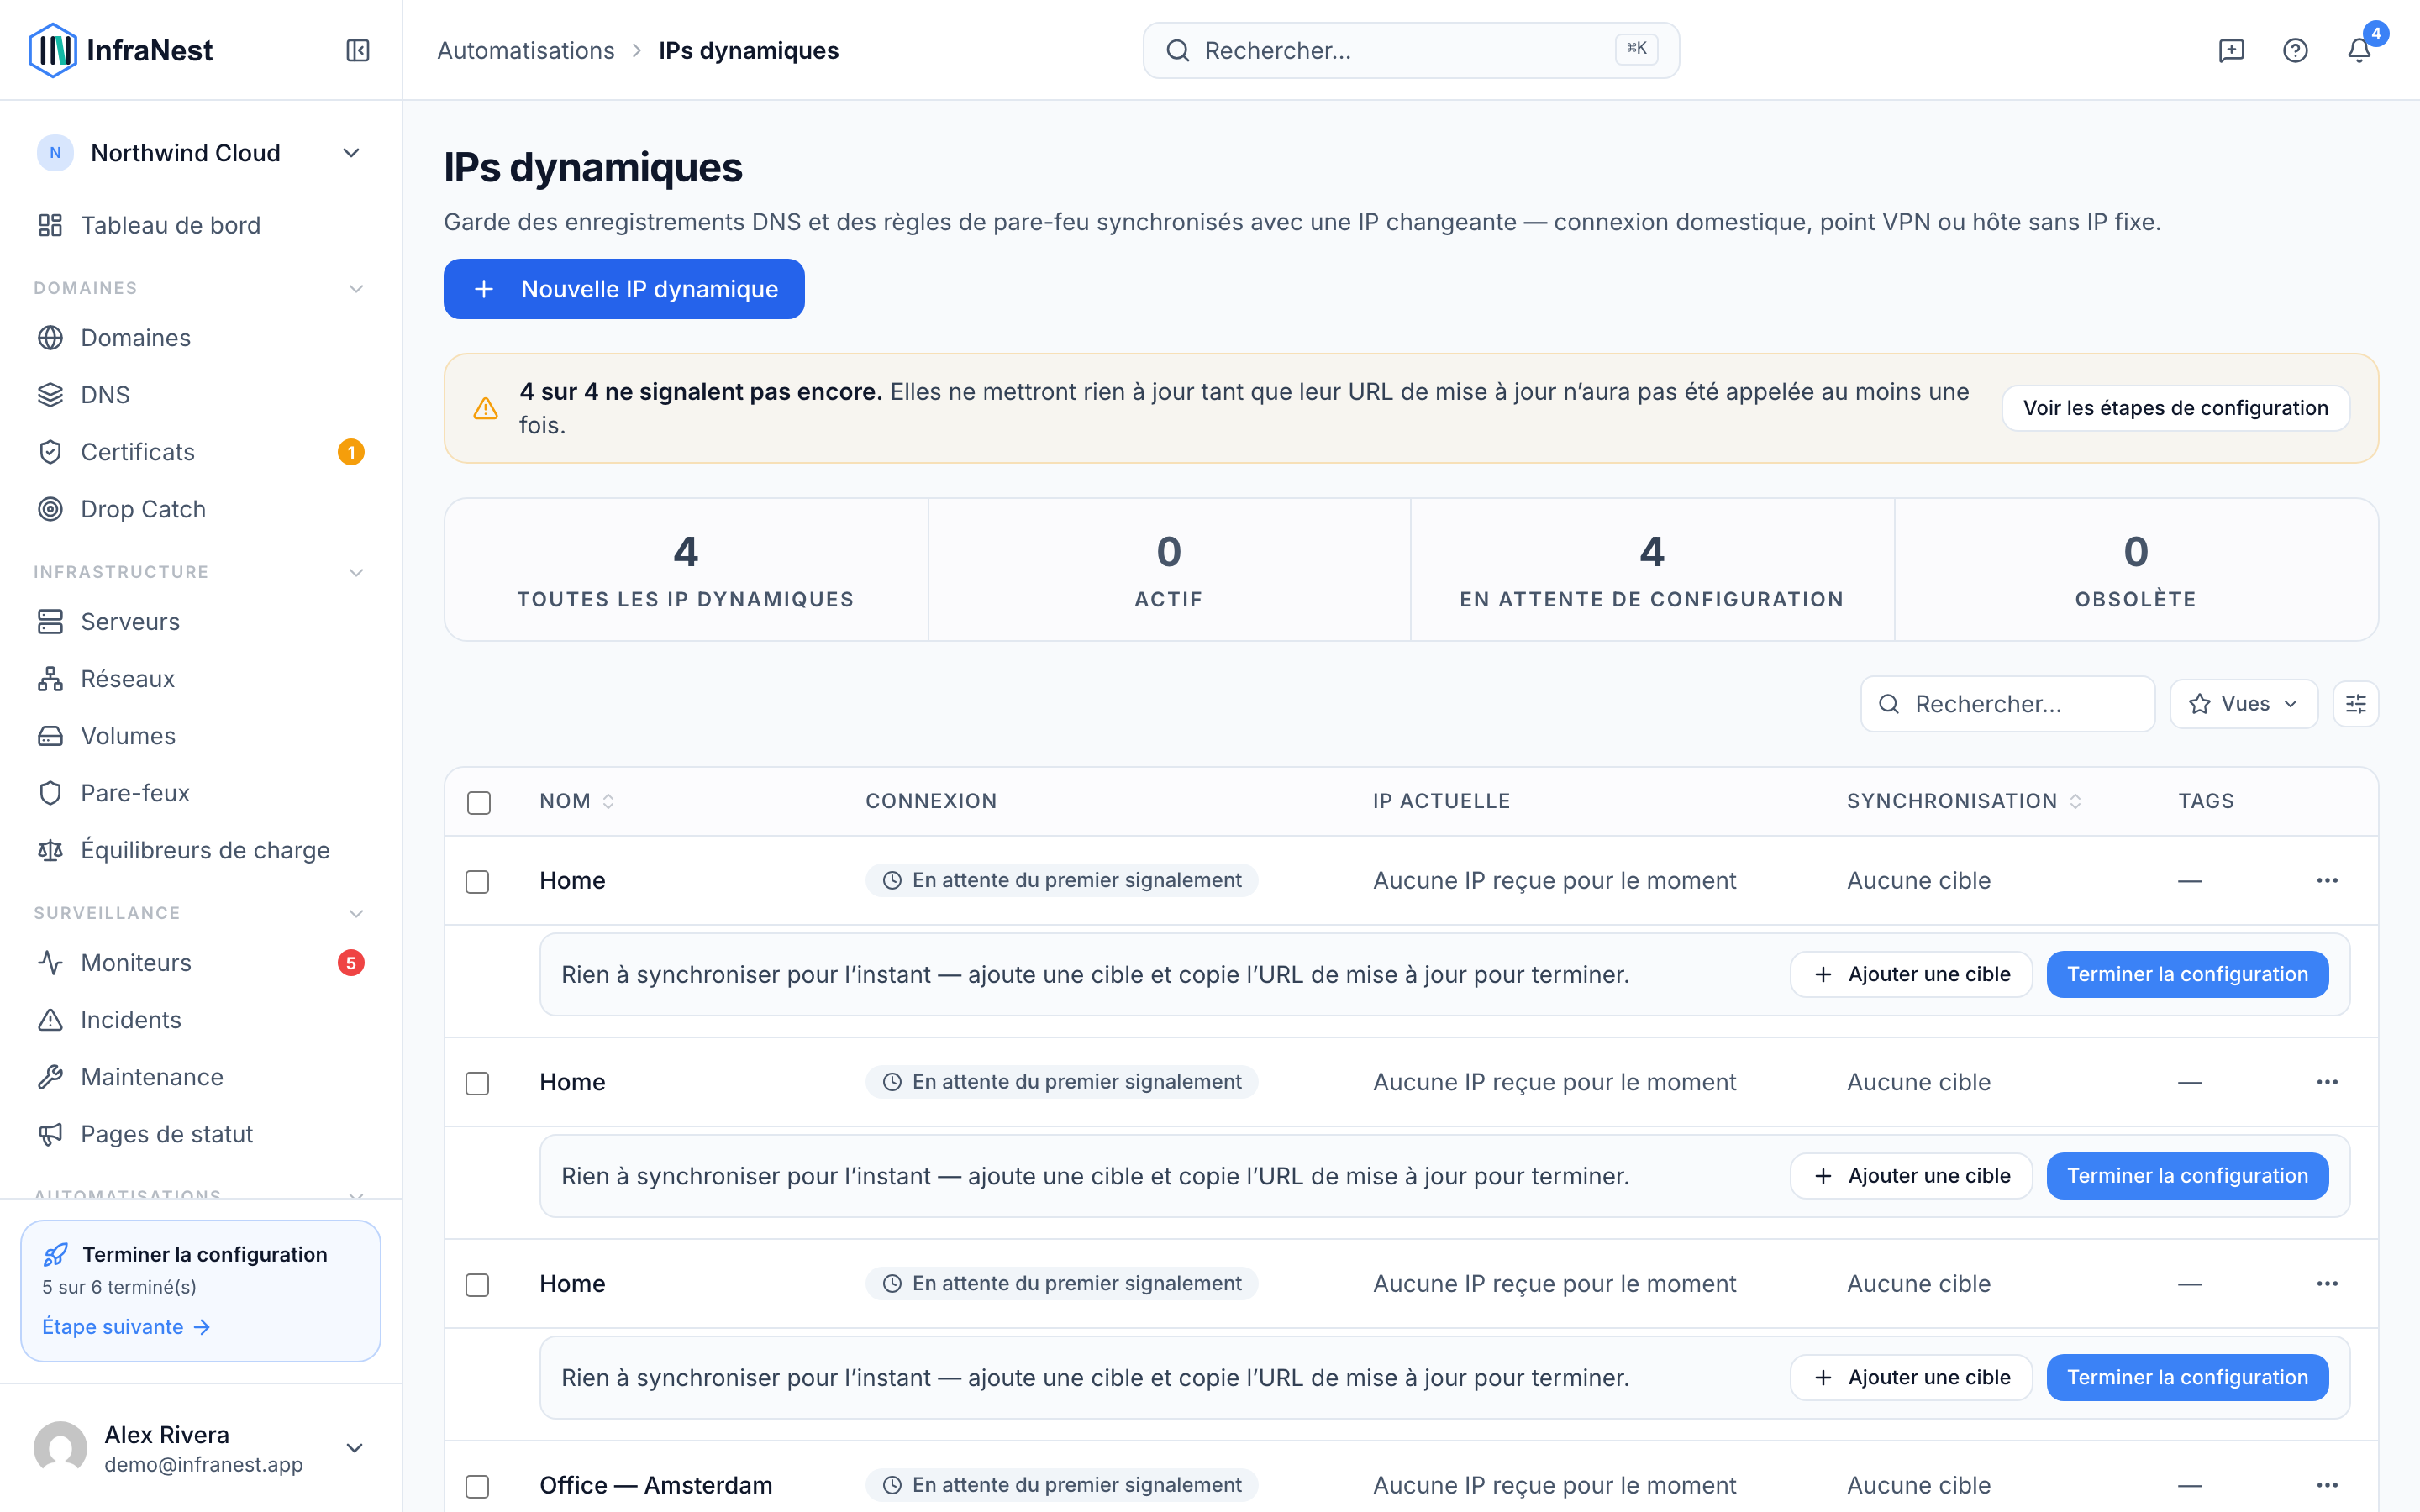Sort the table by SYNCHRONISATION column
The width and height of the screenshot is (2420, 1512).
[x=1964, y=801]
